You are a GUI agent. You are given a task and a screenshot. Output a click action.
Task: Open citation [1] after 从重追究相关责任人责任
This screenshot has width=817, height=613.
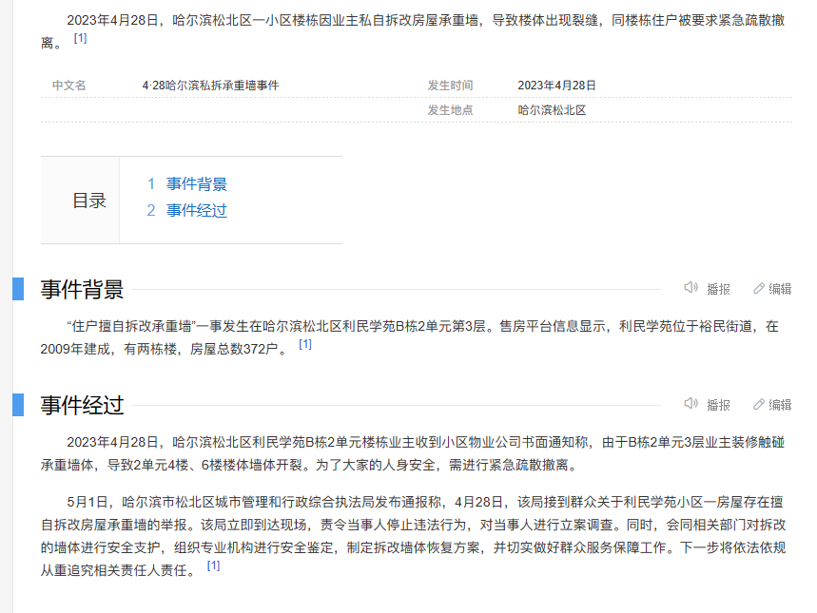[213, 565]
